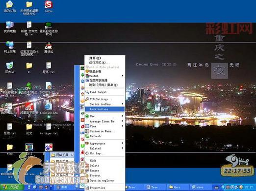Expand 网络工具 folder submenu arrow

coord(72,155)
